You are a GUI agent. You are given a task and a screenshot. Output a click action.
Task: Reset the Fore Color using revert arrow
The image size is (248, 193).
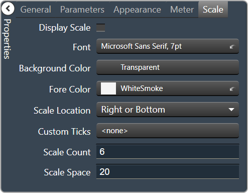(x=232, y=89)
